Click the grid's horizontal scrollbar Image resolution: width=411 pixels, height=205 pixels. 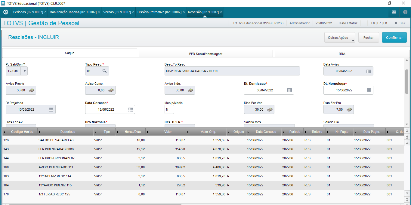tap(95, 204)
